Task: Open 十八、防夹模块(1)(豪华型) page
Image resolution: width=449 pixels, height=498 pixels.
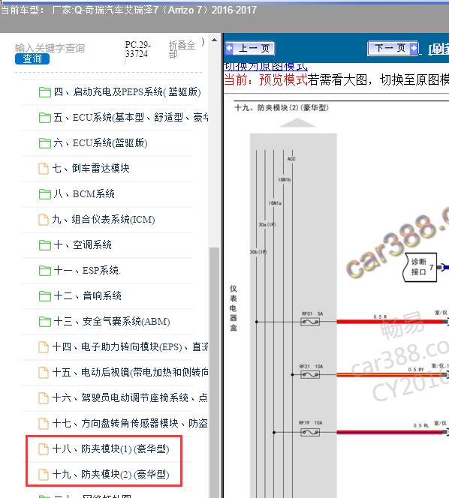Action: point(110,448)
